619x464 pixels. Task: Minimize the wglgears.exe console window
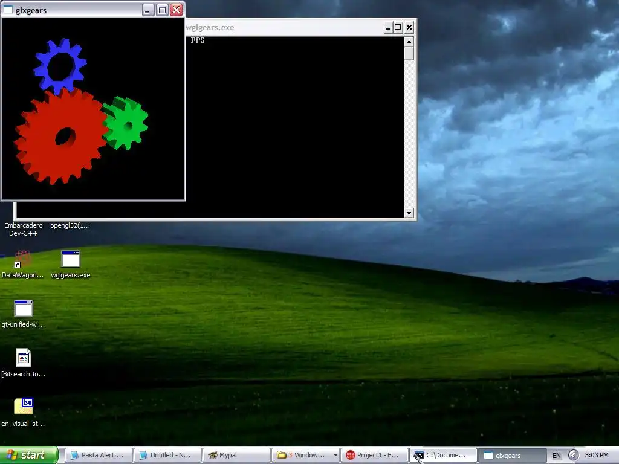[x=388, y=27]
